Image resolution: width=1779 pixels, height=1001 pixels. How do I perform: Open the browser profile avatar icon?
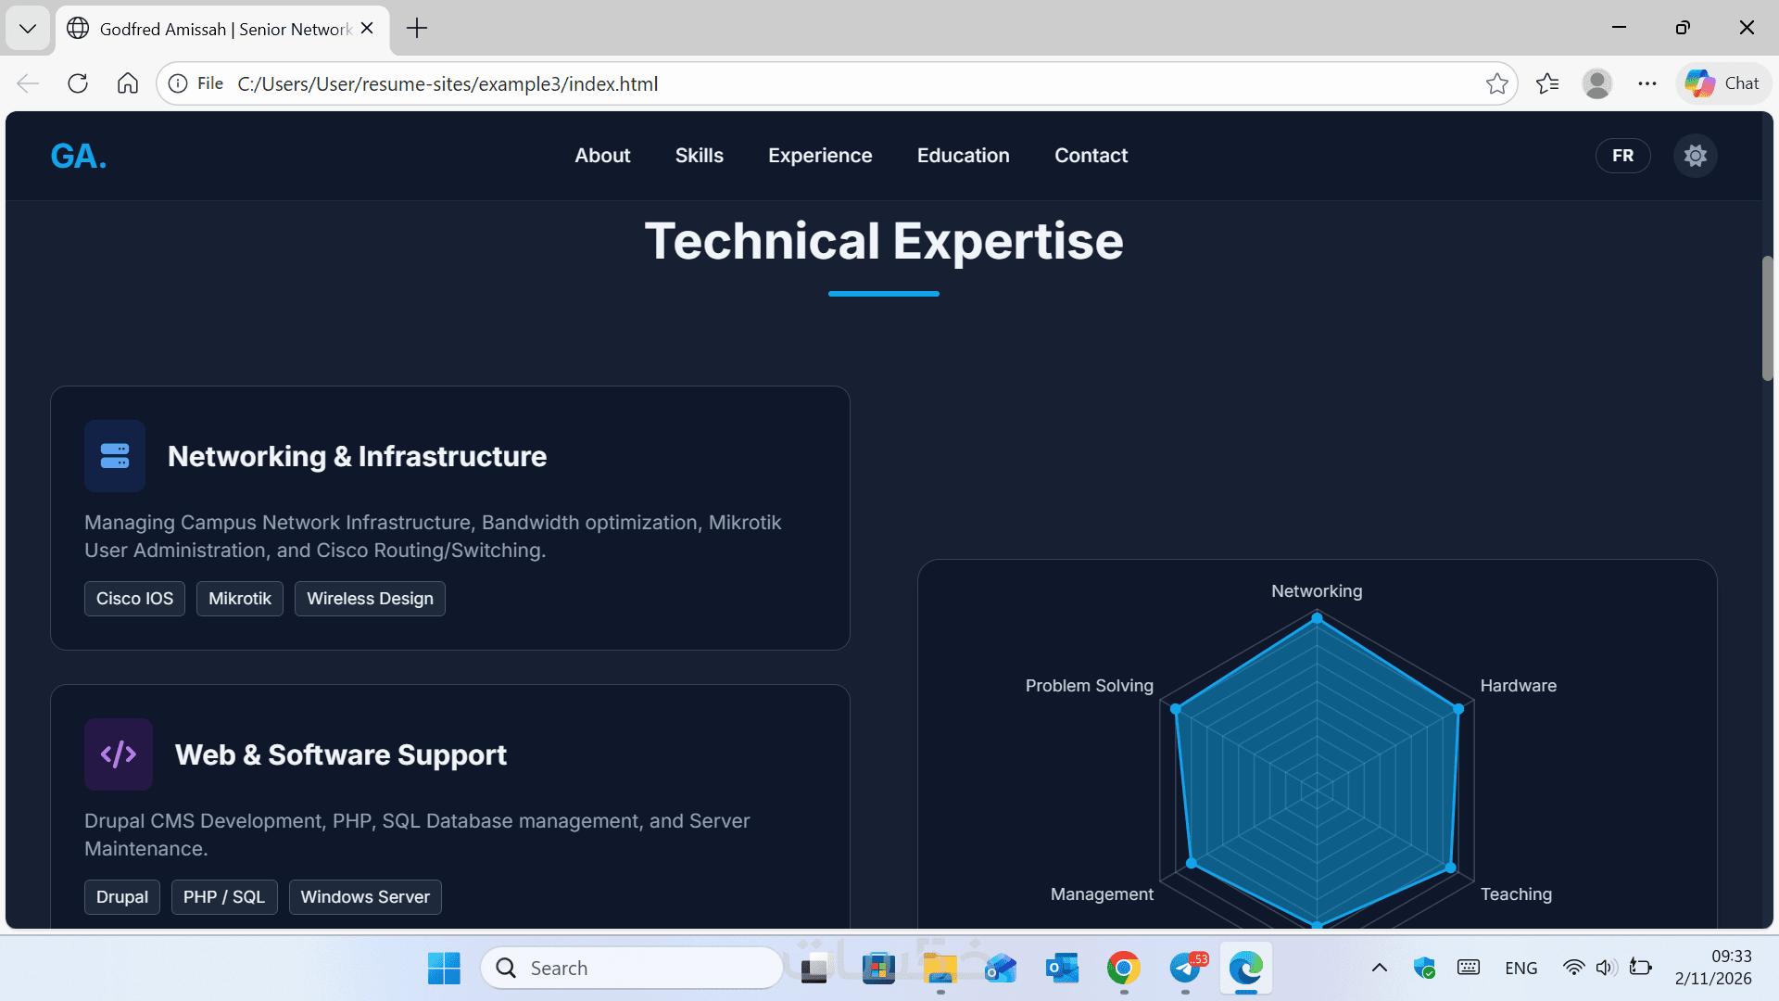(x=1596, y=83)
